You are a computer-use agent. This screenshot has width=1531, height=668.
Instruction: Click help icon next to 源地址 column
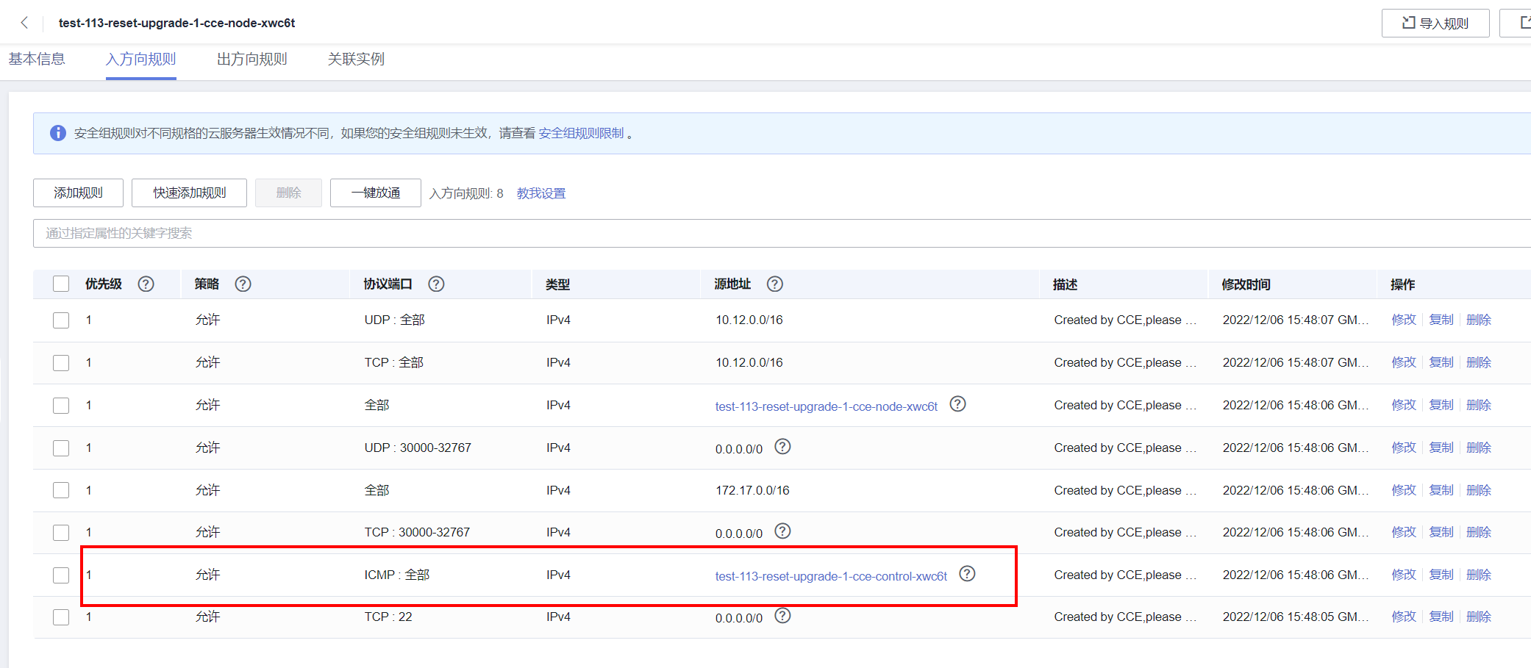[774, 284]
